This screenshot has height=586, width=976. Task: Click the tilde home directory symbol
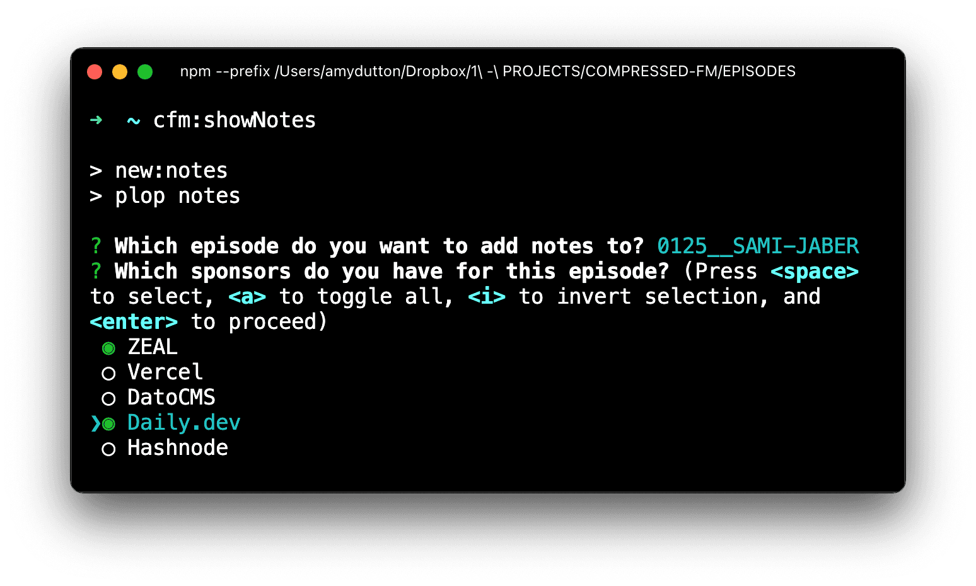tap(134, 120)
